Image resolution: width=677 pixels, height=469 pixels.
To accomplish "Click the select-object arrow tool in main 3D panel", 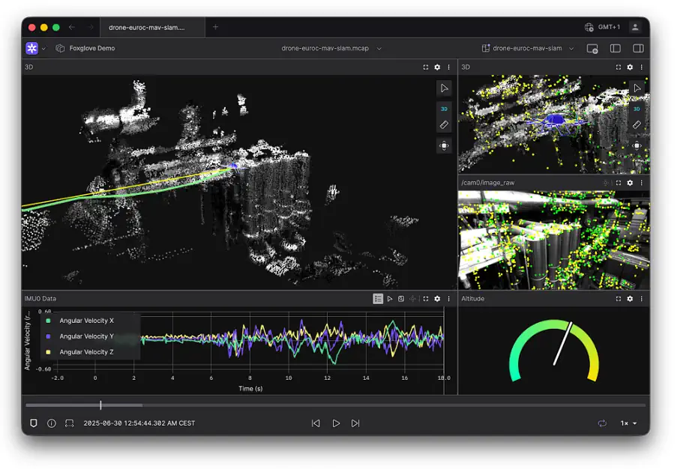I will pos(444,88).
